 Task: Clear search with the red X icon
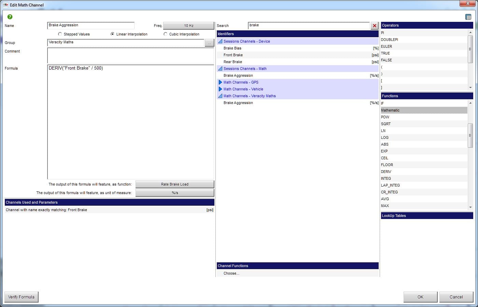pos(375,26)
